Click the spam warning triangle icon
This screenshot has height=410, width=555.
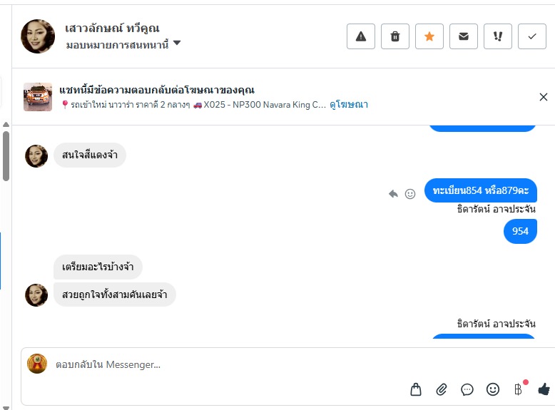click(361, 36)
